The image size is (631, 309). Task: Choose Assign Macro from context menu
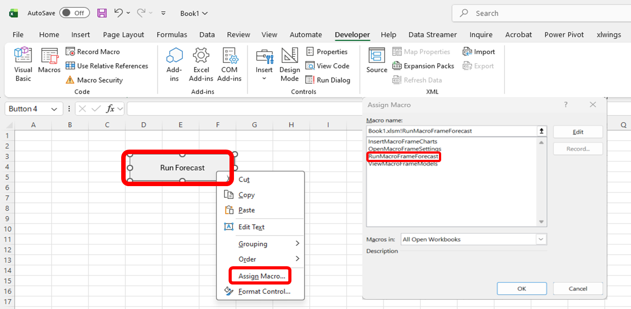(260, 276)
